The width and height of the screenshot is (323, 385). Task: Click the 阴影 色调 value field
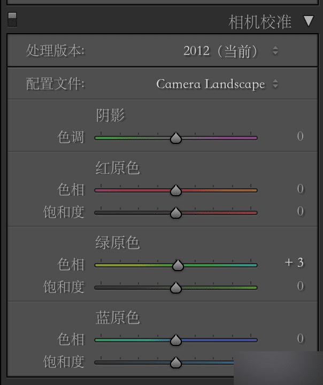click(x=300, y=136)
